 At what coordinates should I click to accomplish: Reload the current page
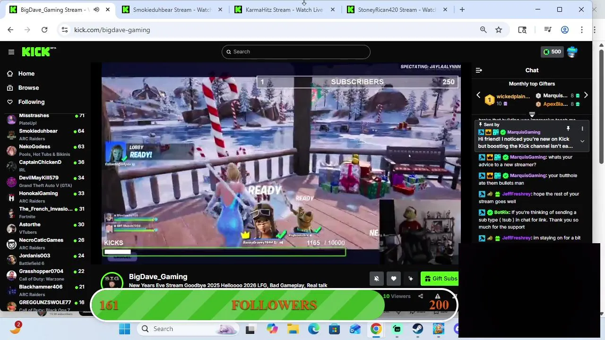(x=44, y=30)
